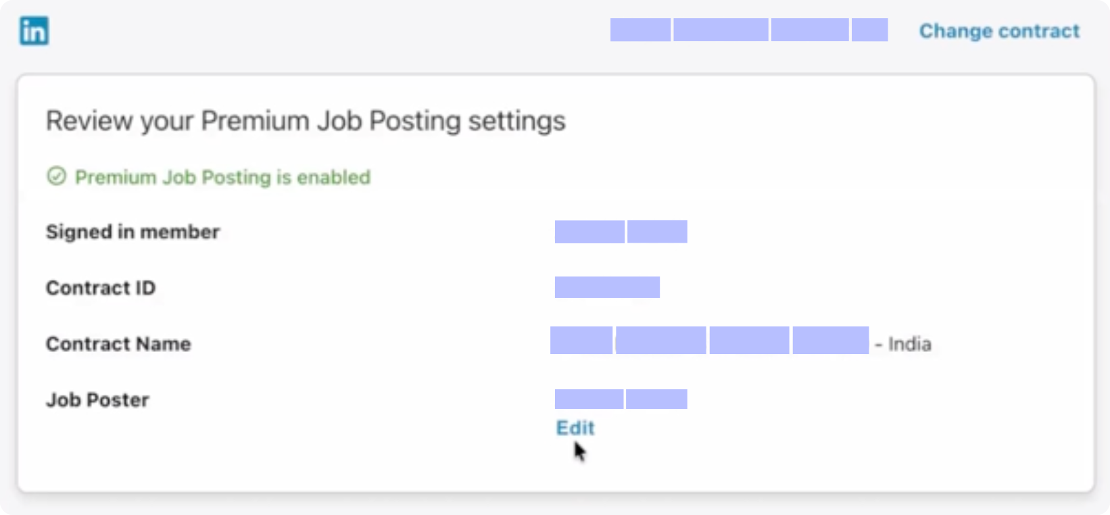Open the Change contract selector
The width and height of the screenshot is (1110, 515).
[x=999, y=30]
